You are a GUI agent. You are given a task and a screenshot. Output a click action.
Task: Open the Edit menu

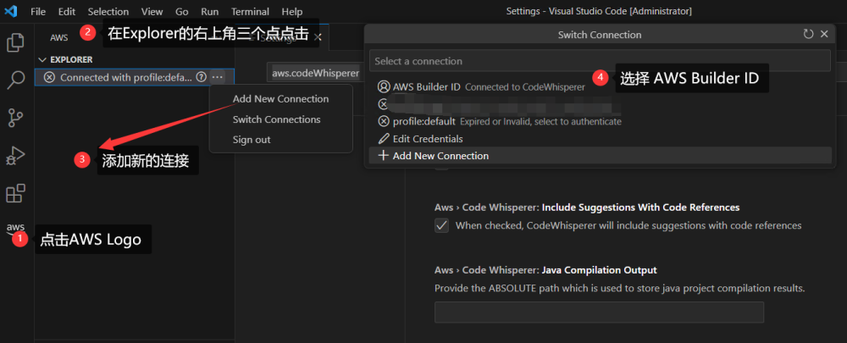click(x=67, y=11)
